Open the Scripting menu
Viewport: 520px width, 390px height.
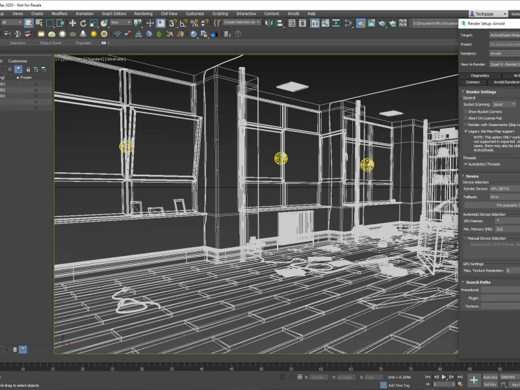click(x=220, y=14)
